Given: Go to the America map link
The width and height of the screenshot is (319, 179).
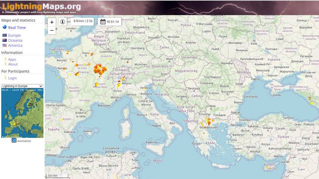Looking at the screenshot, I should click(15, 45).
